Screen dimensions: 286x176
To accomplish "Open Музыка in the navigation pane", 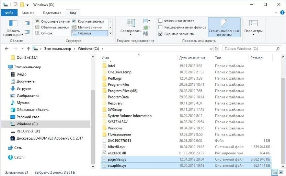I will click(x=23, y=103).
